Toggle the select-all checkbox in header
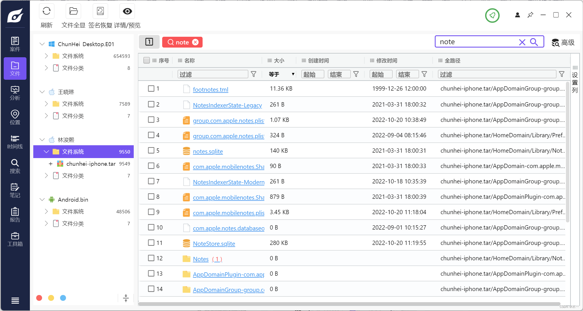This screenshot has width=583, height=311. pos(147,60)
